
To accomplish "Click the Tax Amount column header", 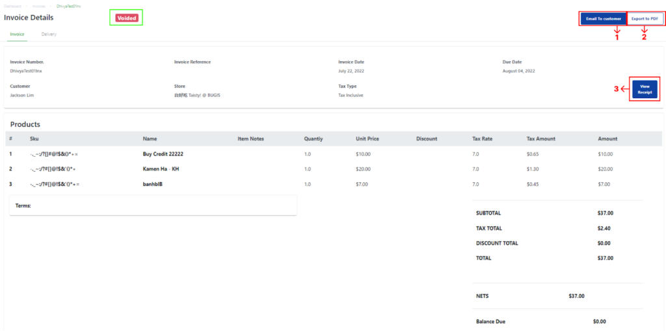I will point(540,139).
